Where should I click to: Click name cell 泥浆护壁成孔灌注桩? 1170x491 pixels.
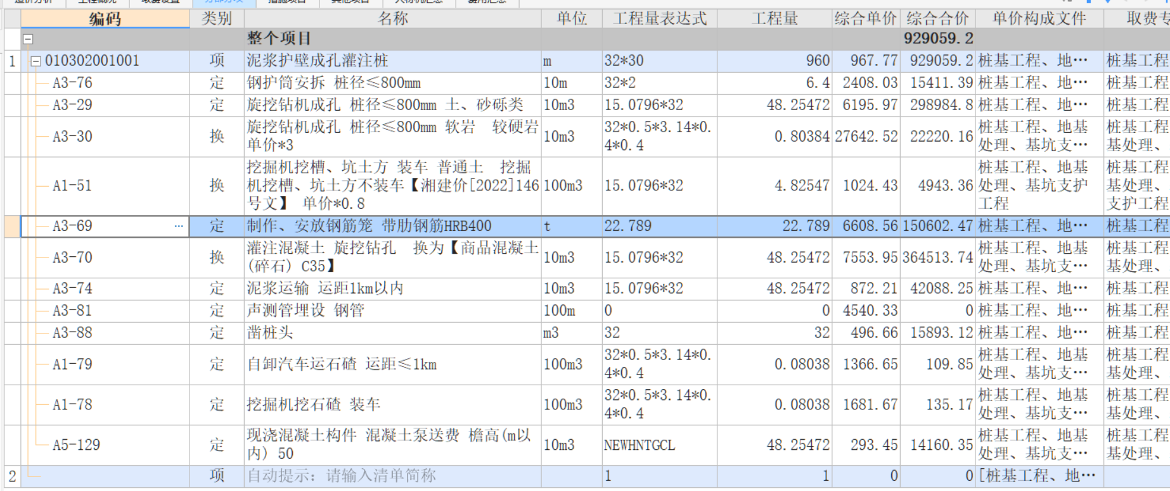(x=392, y=61)
